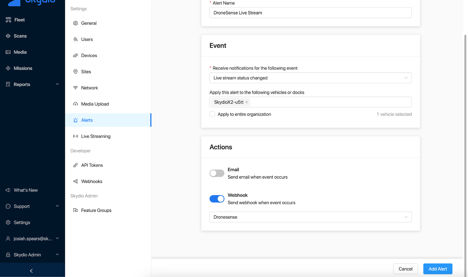Screen dimensions: 468x277
Task: Click the Add Alert button
Action: (438, 269)
